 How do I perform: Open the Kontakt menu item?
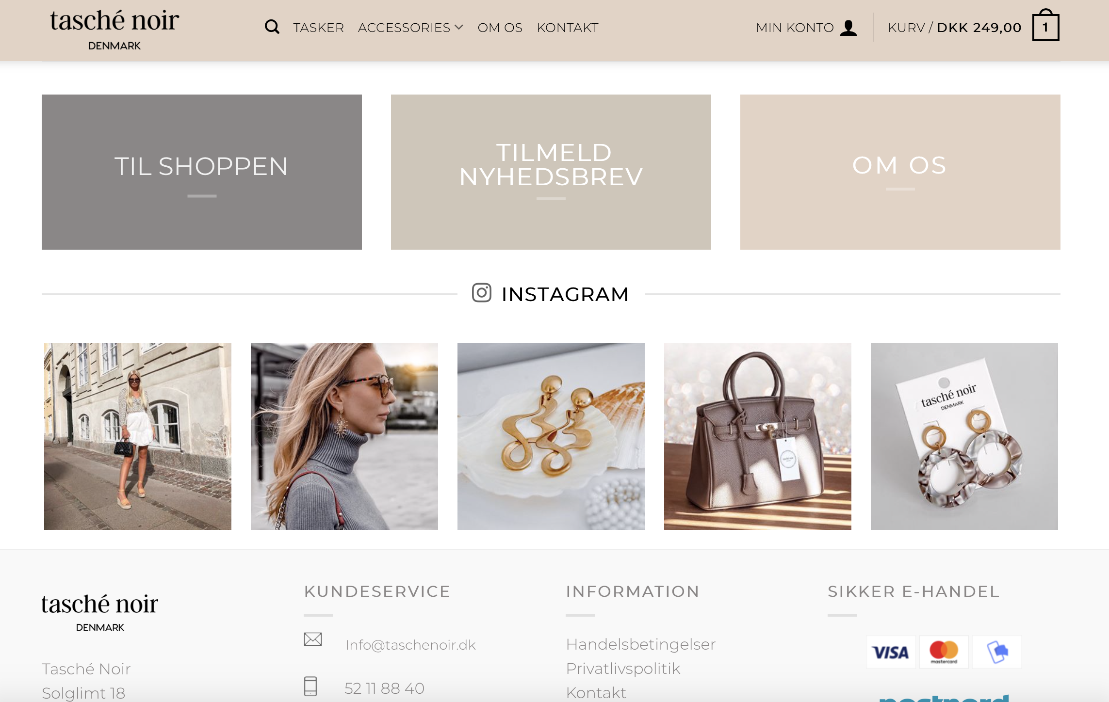coord(567,28)
